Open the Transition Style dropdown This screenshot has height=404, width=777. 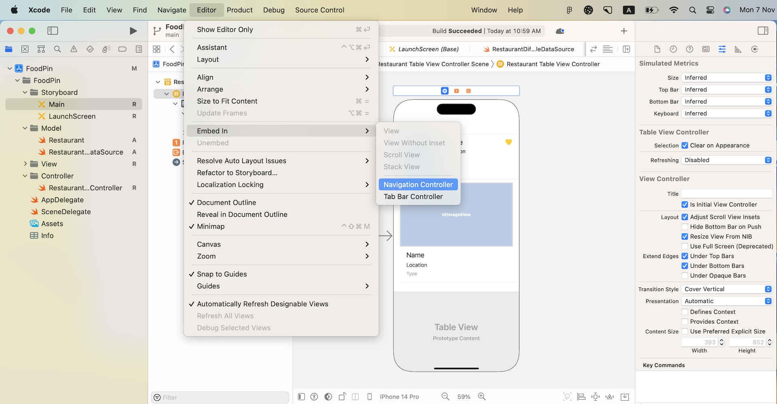pyautogui.click(x=726, y=289)
